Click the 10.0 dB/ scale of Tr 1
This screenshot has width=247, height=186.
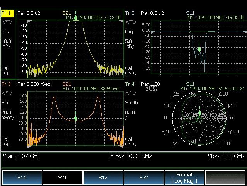tap(6, 44)
